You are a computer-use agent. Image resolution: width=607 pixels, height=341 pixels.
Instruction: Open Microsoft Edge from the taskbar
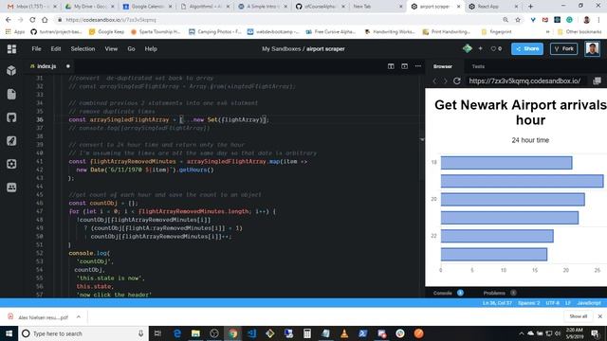click(x=177, y=333)
